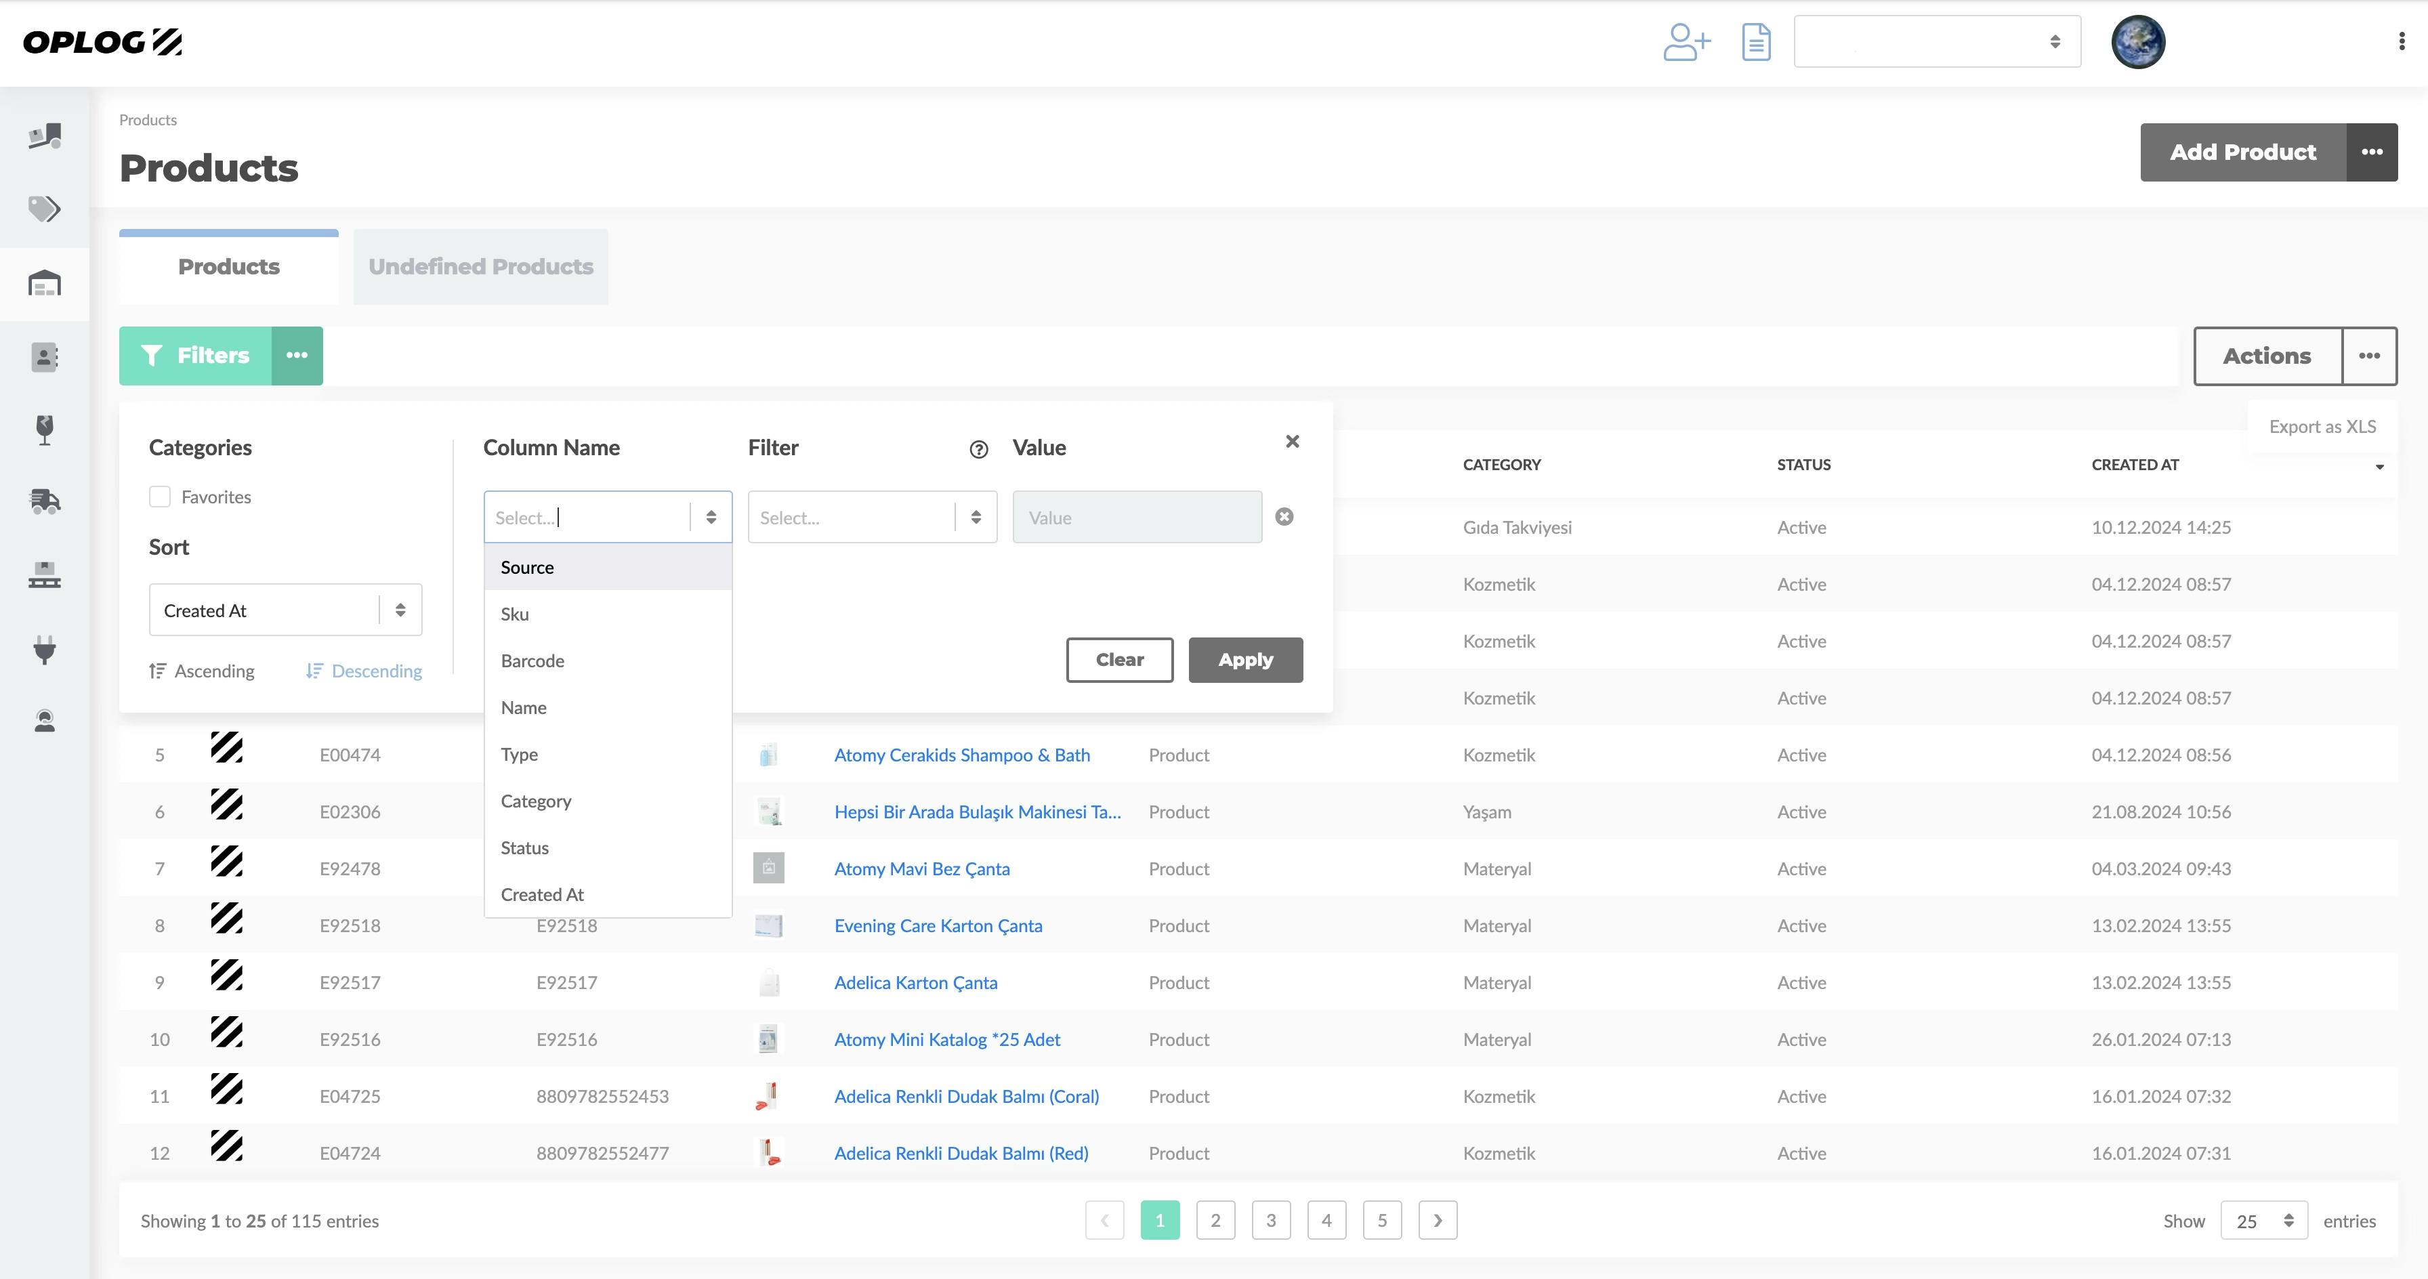
Task: Go to page 3 of results
Action: pos(1270,1221)
